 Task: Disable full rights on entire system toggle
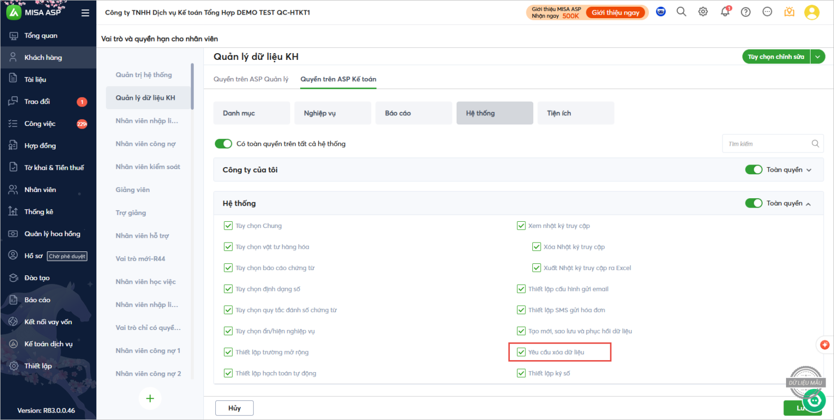click(x=224, y=144)
